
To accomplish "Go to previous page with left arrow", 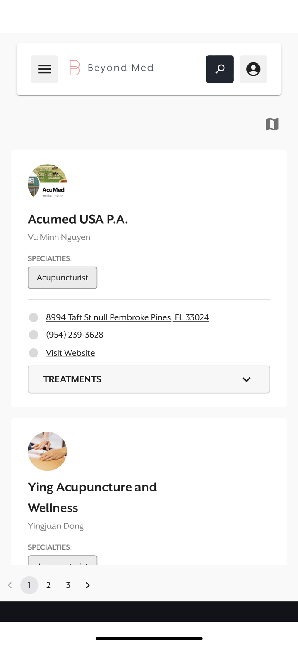I will [x=10, y=585].
